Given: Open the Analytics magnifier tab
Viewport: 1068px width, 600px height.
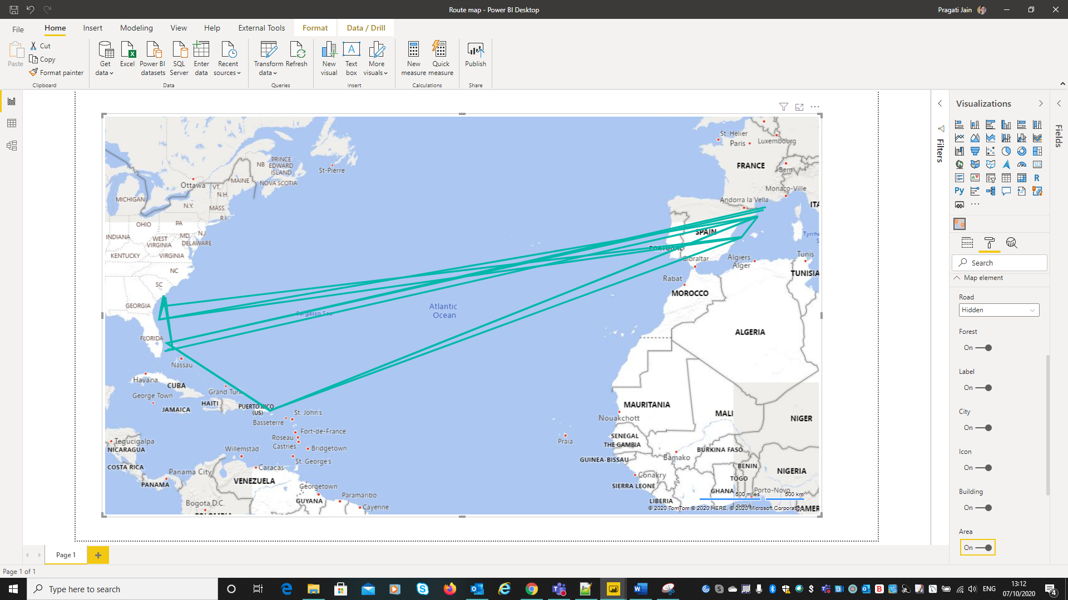Looking at the screenshot, I should tap(1012, 243).
